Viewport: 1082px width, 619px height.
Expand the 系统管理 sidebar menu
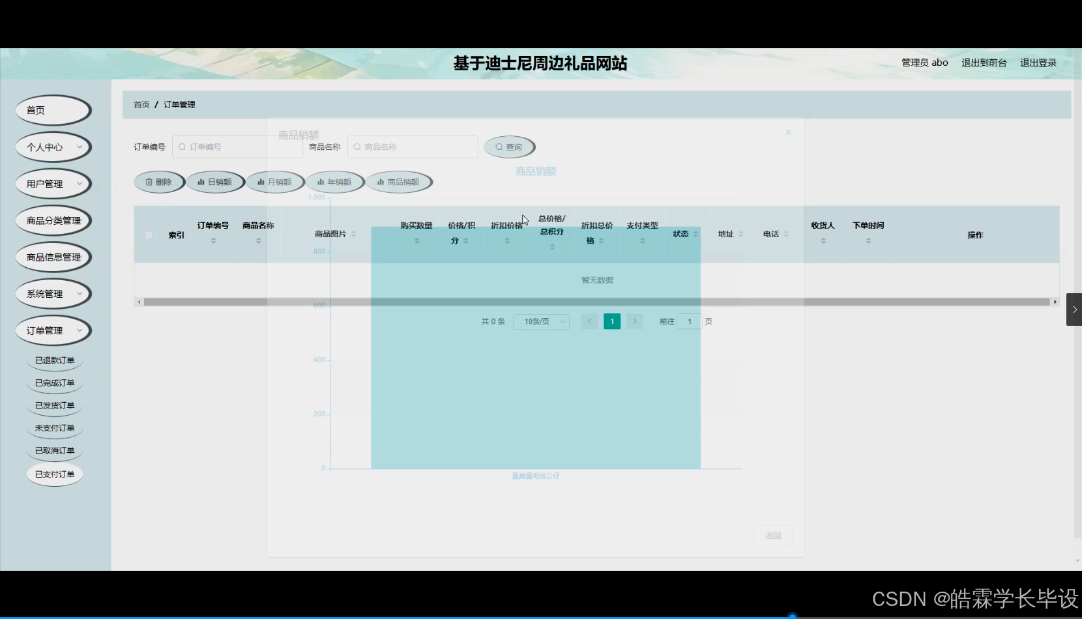point(53,294)
